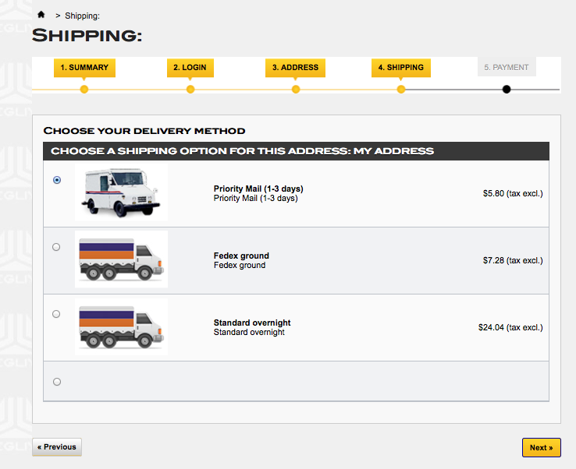Click the Fedex ground option label
The width and height of the screenshot is (576, 469).
[x=241, y=256]
